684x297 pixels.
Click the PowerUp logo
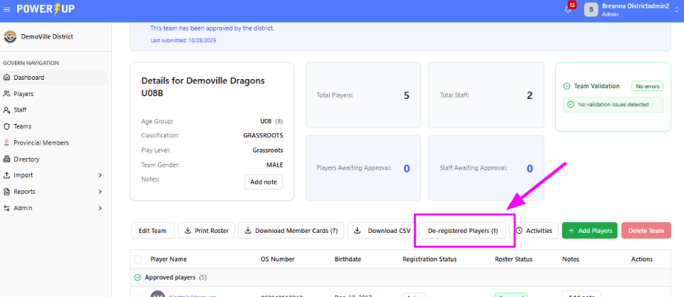(46, 9)
